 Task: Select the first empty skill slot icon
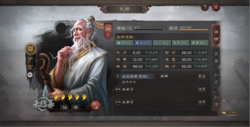click(118, 89)
